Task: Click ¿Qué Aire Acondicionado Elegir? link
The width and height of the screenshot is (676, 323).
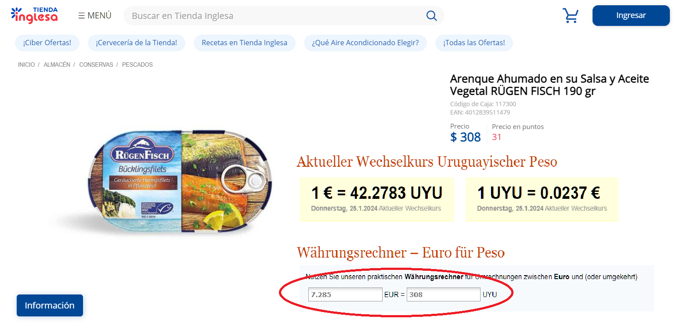Action: pos(365,43)
